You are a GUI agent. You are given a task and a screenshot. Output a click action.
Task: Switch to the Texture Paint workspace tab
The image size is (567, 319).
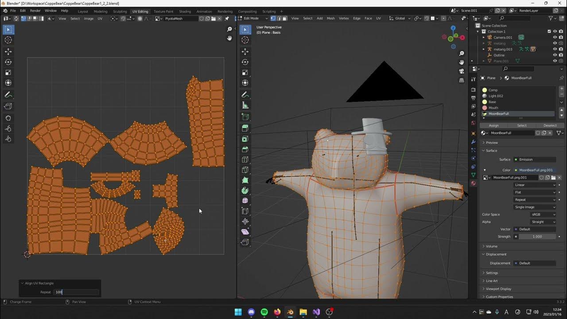[x=163, y=12]
